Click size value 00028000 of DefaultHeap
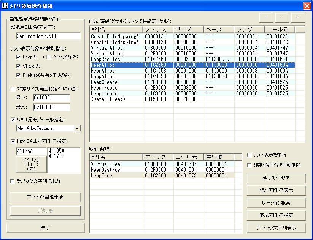This screenshot has width=313, height=240. coord(186,99)
